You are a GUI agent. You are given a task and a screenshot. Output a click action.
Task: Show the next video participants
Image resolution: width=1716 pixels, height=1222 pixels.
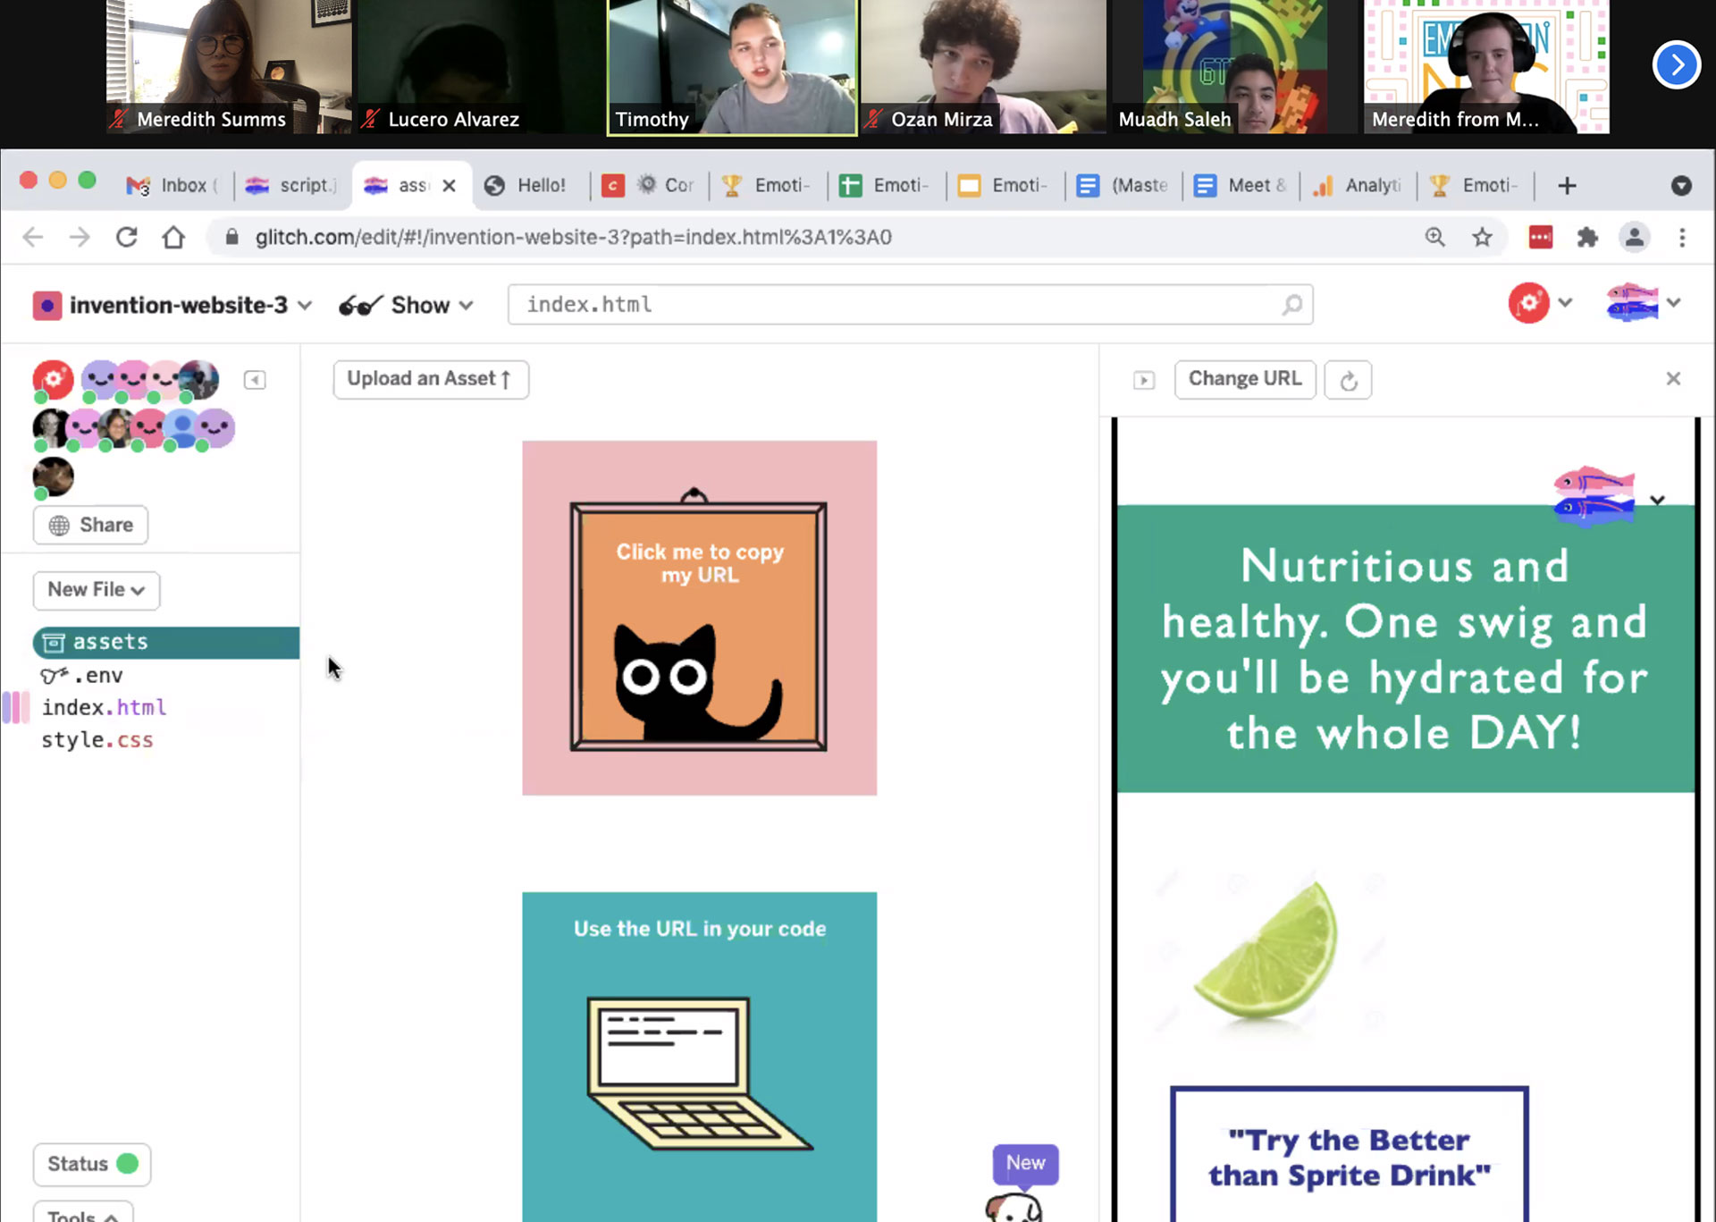[x=1676, y=64]
